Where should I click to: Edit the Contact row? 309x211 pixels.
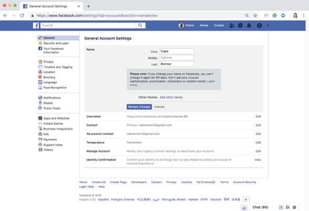[x=258, y=125]
